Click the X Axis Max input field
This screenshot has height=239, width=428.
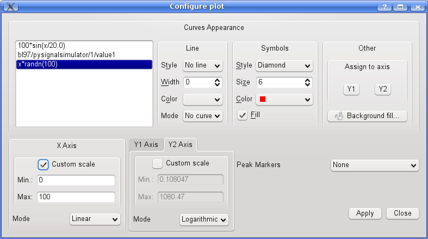[x=76, y=197]
